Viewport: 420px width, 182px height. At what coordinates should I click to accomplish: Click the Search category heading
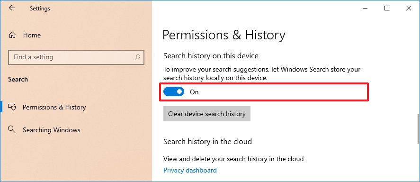click(18, 79)
